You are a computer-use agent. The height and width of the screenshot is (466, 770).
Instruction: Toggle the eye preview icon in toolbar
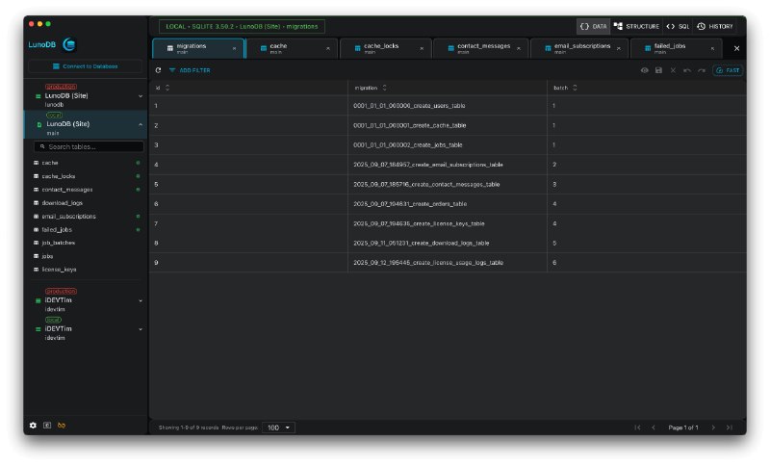[x=644, y=70]
